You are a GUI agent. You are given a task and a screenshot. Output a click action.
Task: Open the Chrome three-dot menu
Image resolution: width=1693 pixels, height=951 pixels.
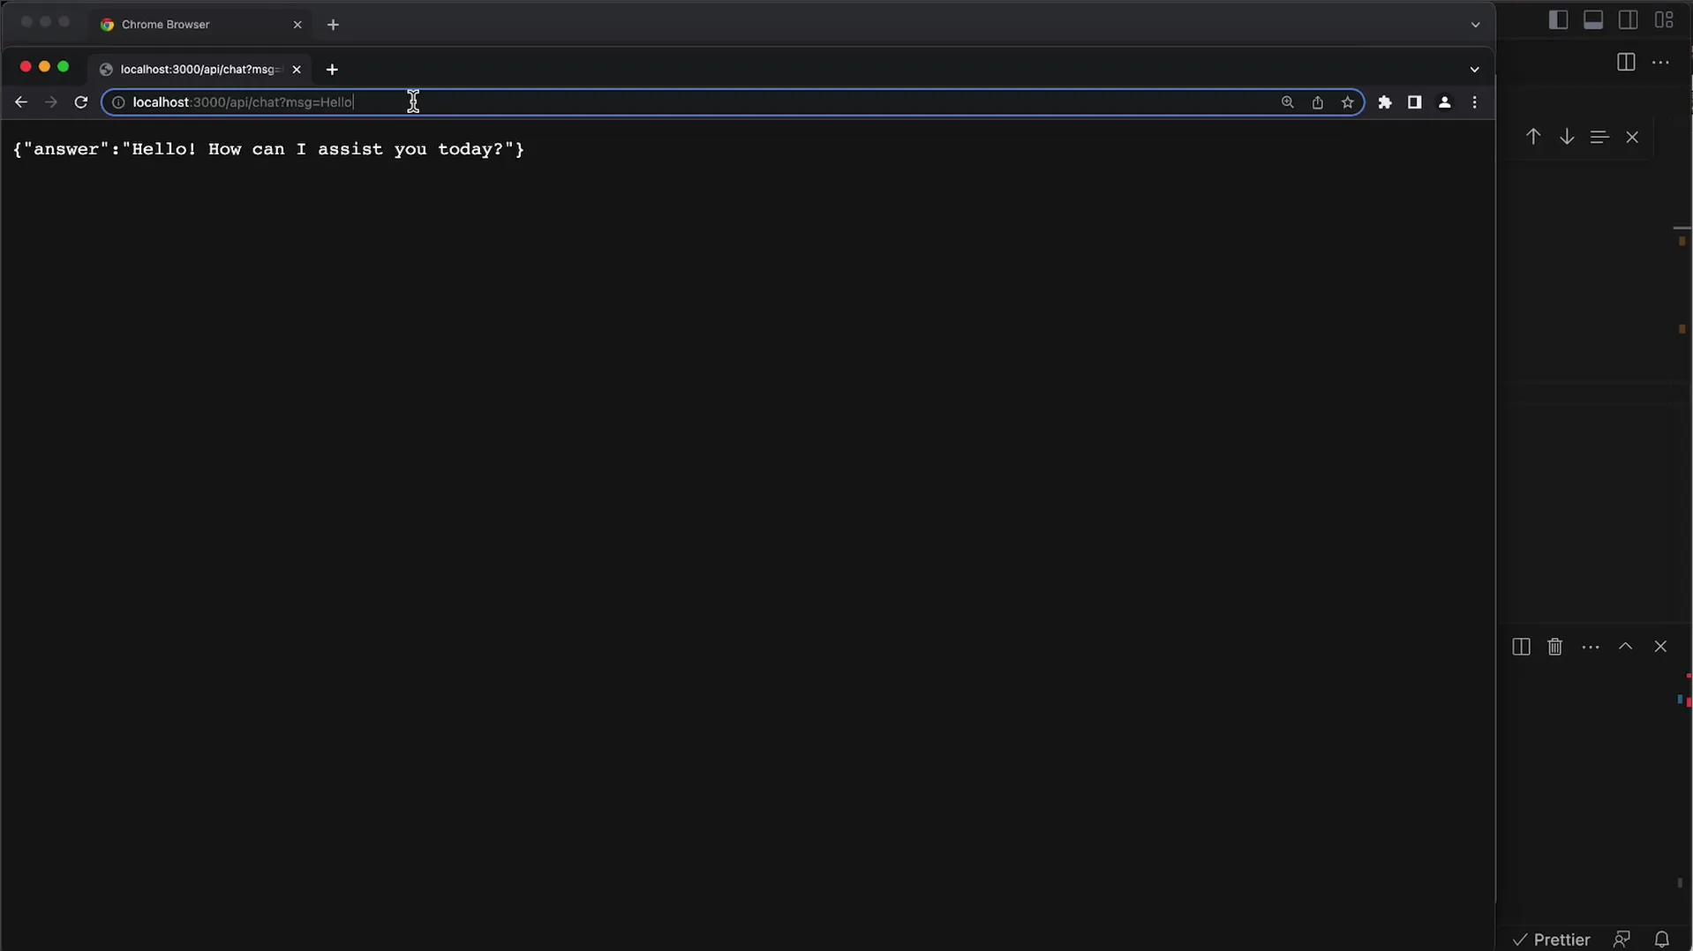(x=1475, y=102)
